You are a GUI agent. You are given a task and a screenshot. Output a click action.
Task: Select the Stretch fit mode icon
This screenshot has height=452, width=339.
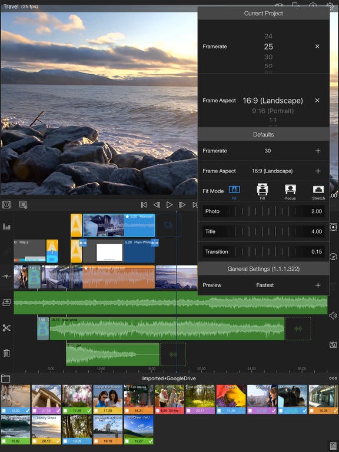(318, 190)
